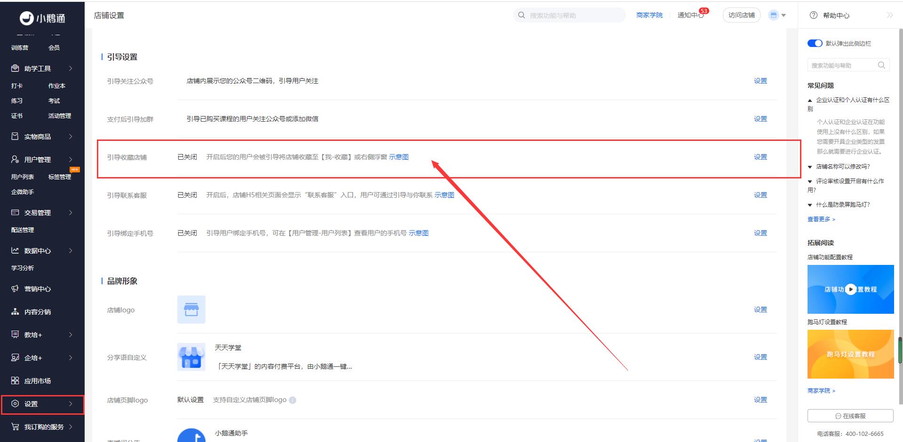The height and width of the screenshot is (442, 903).
Task: Play the 店铺功能配置教程 video
Action: coord(850,289)
